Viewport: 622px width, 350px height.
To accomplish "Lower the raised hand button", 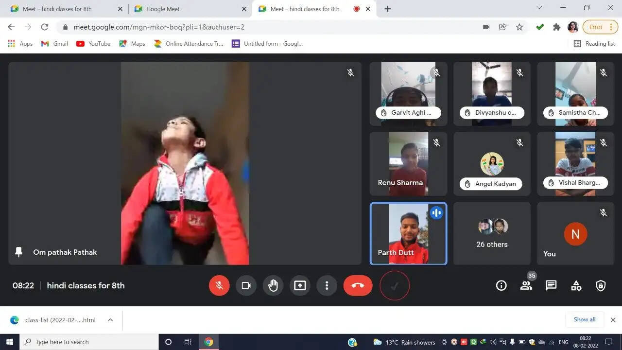I will click(273, 285).
